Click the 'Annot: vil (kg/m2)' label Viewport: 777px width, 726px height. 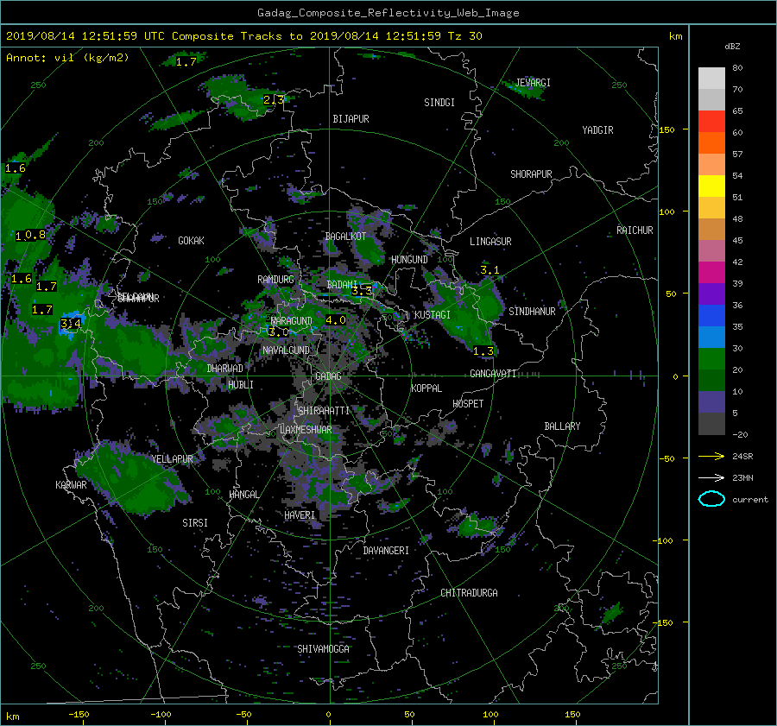click(x=67, y=58)
